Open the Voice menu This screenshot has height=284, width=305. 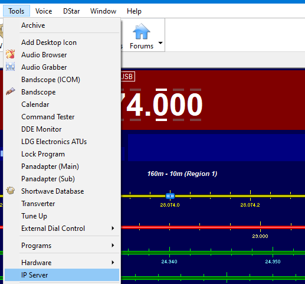pyautogui.click(x=44, y=11)
